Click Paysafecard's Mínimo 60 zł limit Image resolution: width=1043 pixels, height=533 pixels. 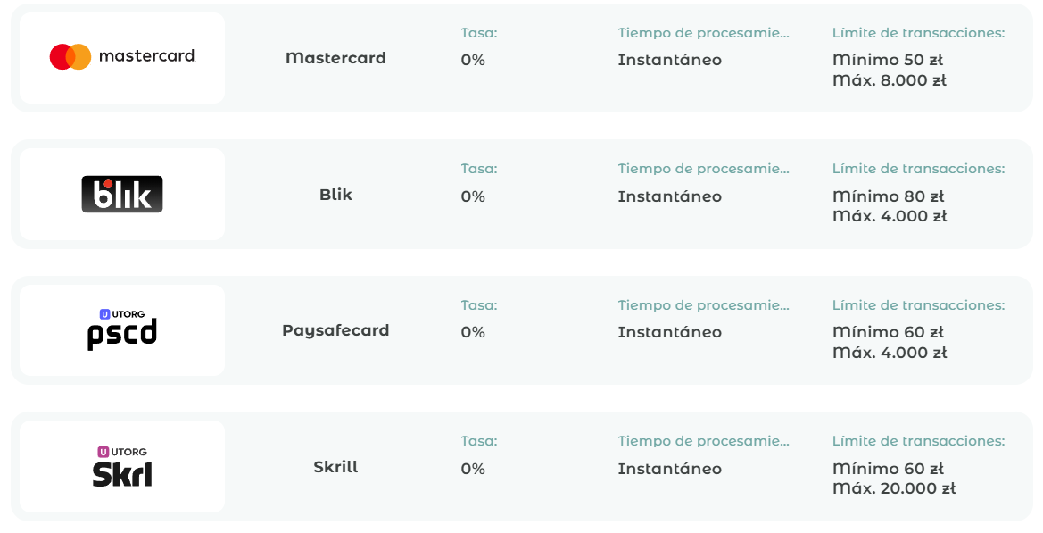coord(888,332)
